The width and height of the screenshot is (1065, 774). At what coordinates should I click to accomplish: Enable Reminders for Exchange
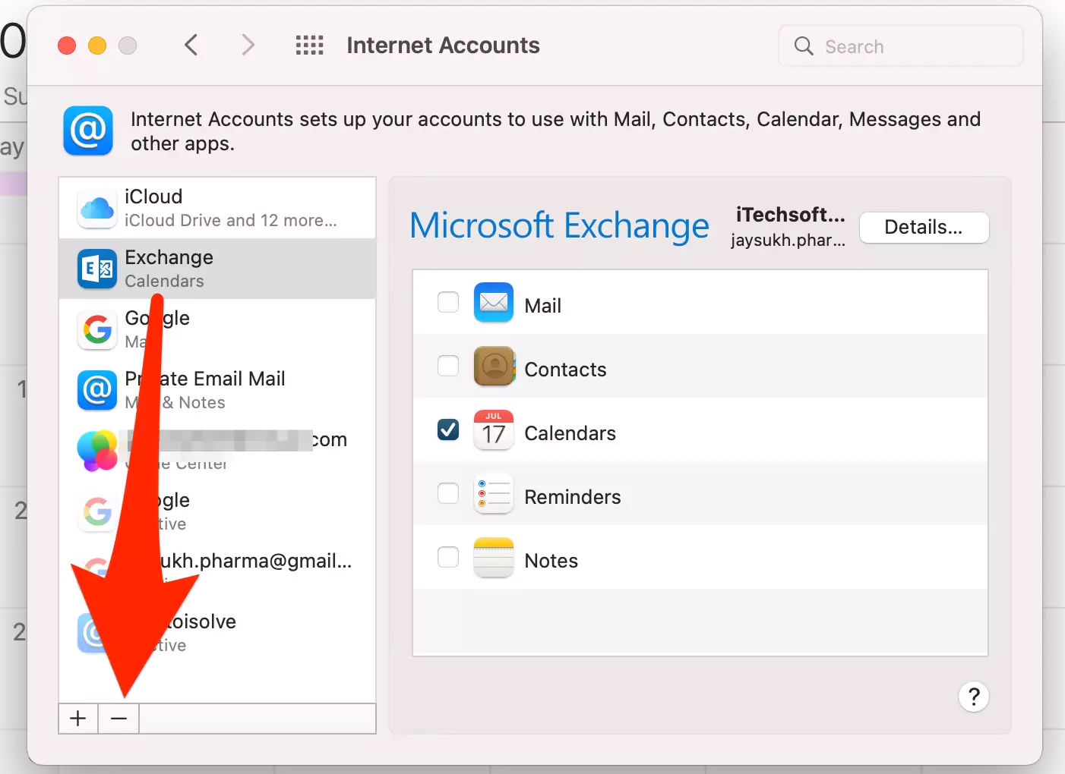(x=448, y=493)
